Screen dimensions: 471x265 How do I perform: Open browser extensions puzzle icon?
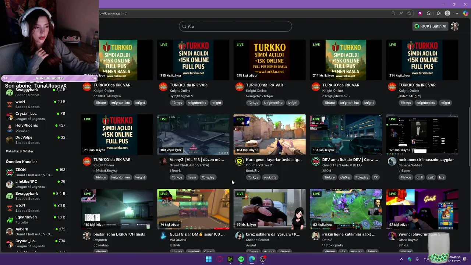(x=429, y=13)
